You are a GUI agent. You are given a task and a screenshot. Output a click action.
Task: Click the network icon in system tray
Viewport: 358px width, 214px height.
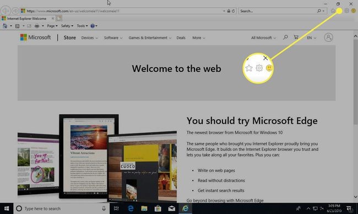click(x=315, y=209)
